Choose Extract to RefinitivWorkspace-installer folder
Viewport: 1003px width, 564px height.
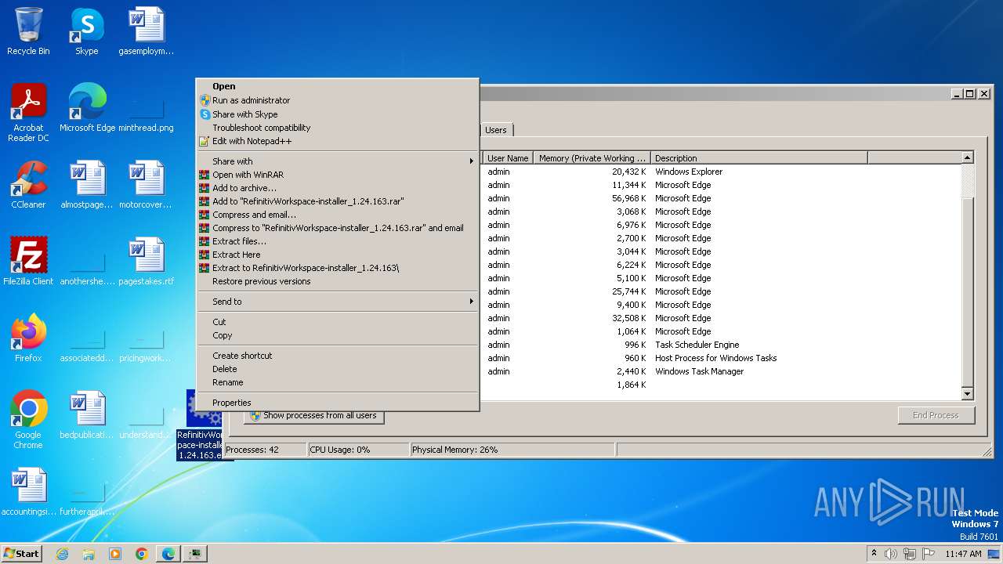[337, 268]
